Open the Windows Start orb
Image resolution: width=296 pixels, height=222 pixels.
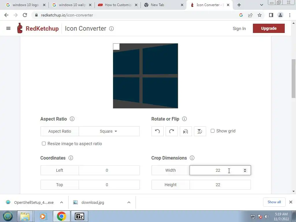pyautogui.click(x=7, y=216)
